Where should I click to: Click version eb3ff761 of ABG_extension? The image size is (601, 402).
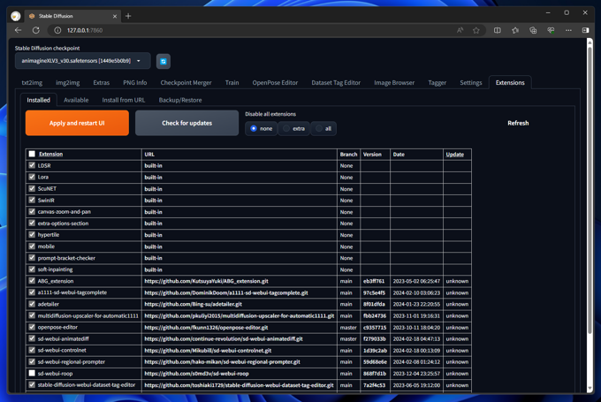pos(374,281)
